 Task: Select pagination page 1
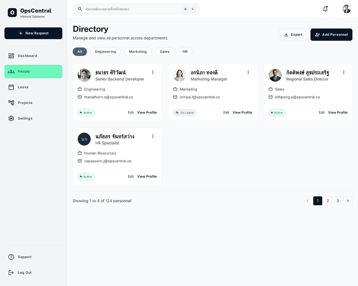318,201
